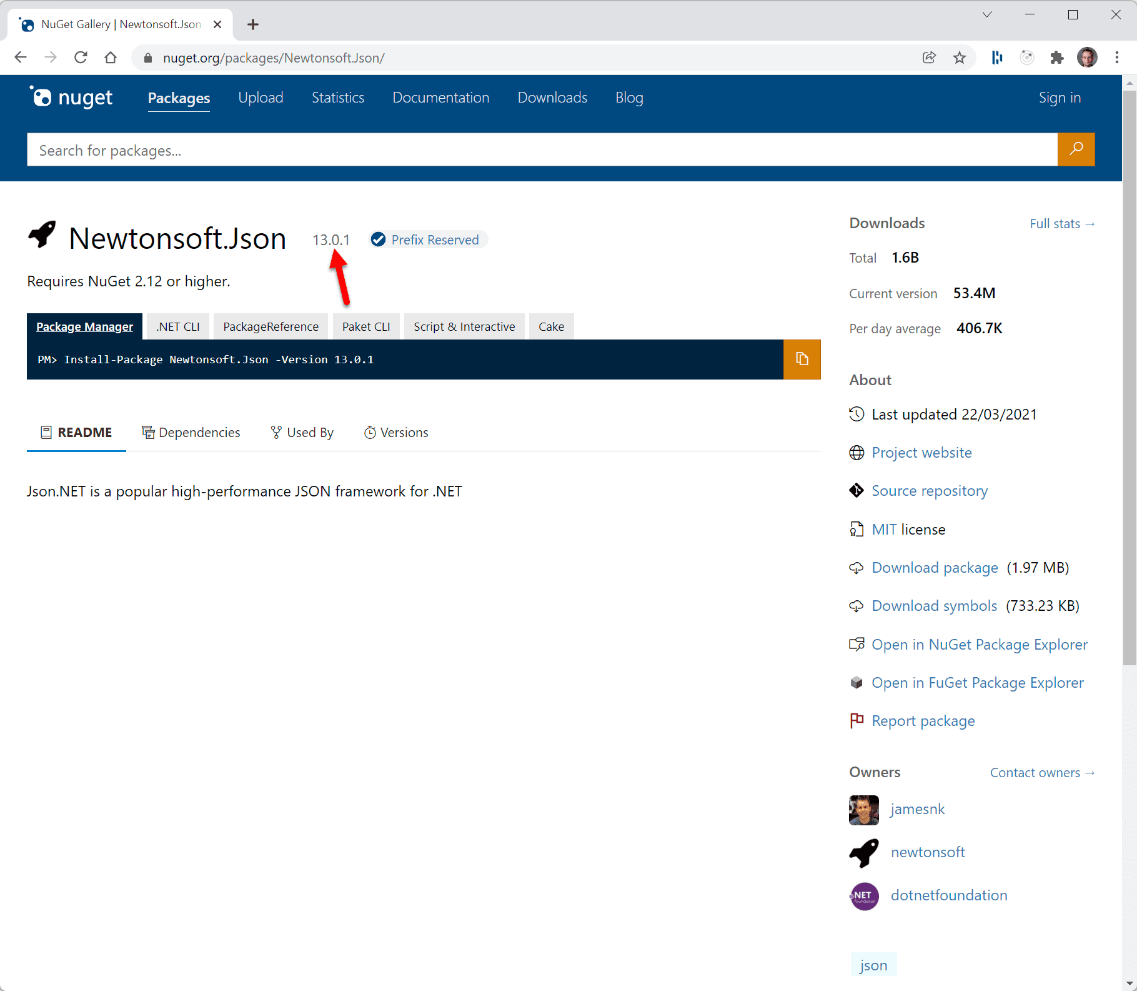Open the Source repository link
The width and height of the screenshot is (1137, 991).
(930, 491)
